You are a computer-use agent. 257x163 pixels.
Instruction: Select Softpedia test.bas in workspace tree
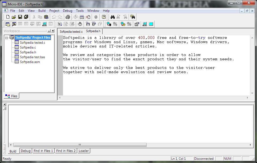point(32,57)
